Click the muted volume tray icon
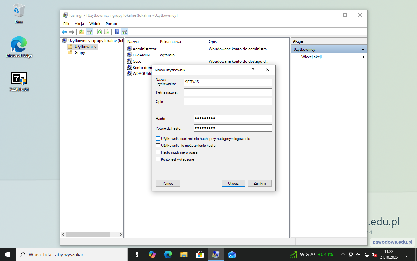This screenshot has width=417, height=261. point(374,254)
